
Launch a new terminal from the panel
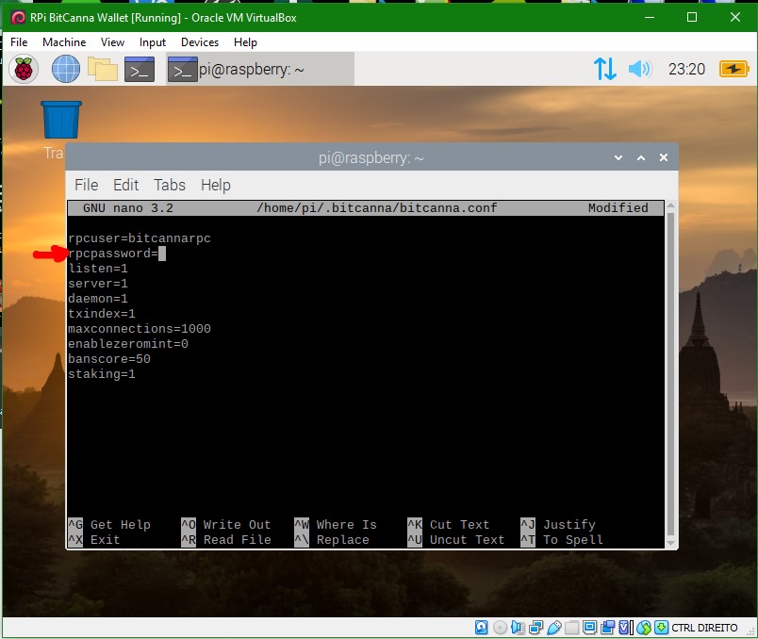point(140,69)
